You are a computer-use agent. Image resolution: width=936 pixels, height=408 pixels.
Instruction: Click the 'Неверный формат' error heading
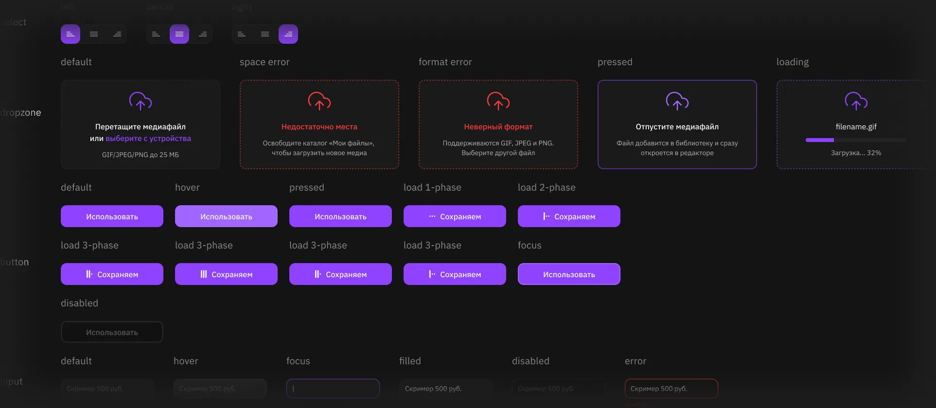(x=498, y=127)
